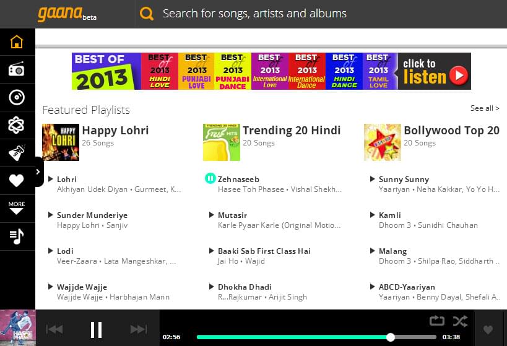Viewport: 507px width, 346px height.
Task: Click See all featured playlists link
Action: [484, 108]
